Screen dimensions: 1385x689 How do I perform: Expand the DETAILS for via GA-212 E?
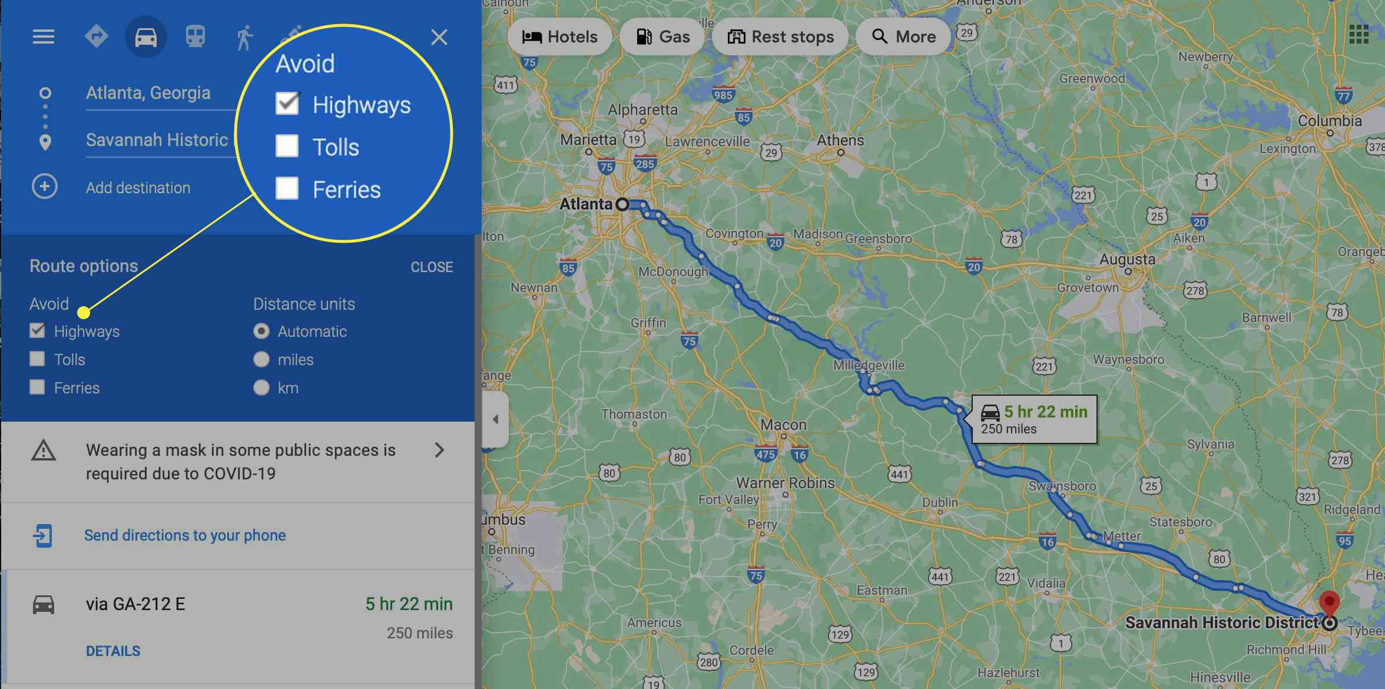point(112,651)
